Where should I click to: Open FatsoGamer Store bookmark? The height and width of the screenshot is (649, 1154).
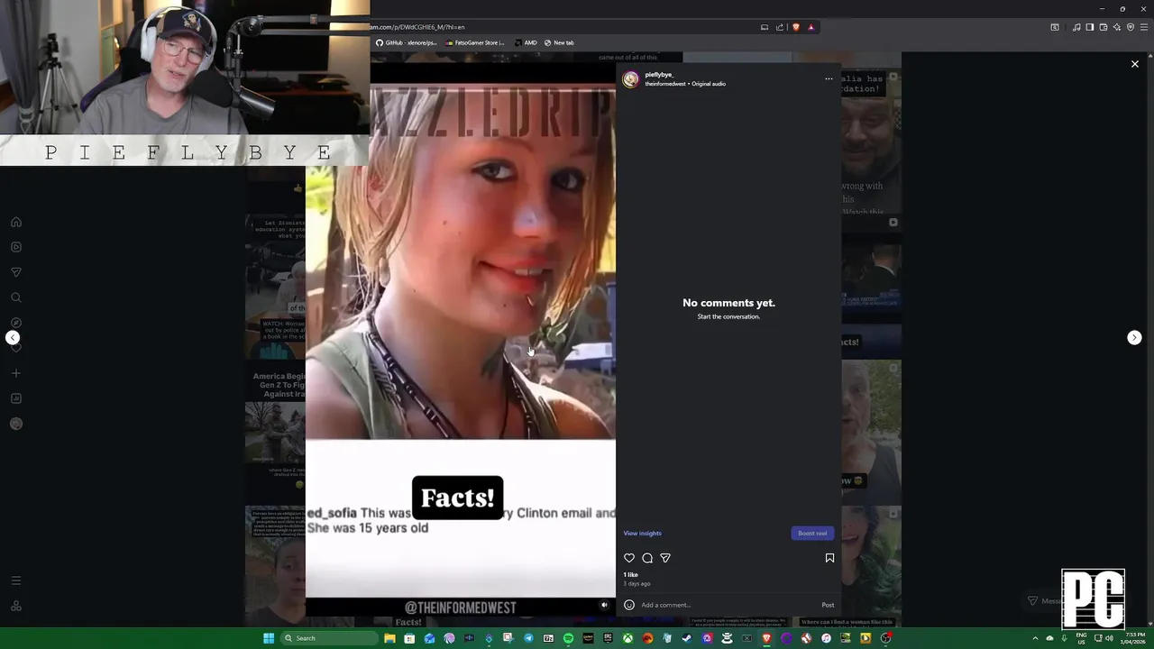click(x=475, y=42)
